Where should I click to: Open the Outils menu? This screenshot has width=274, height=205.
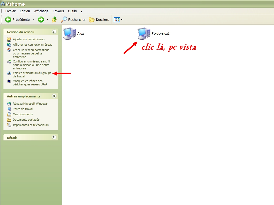point(72,11)
